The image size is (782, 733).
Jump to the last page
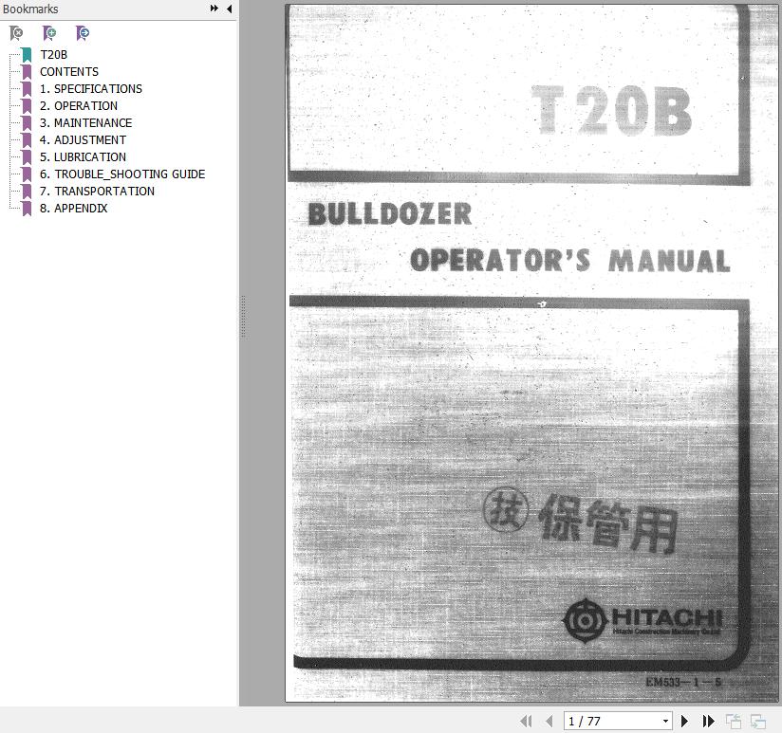[708, 721]
